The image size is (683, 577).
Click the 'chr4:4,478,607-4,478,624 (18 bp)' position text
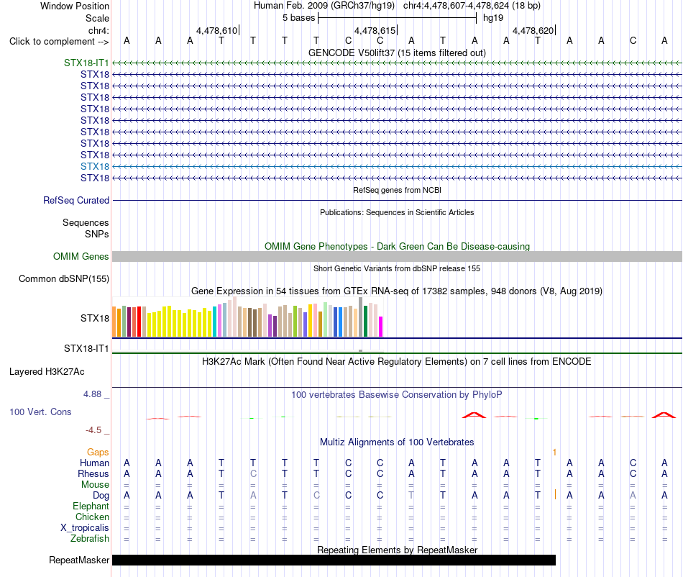tap(472, 6)
